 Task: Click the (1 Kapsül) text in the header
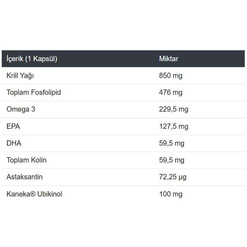pos(41,58)
